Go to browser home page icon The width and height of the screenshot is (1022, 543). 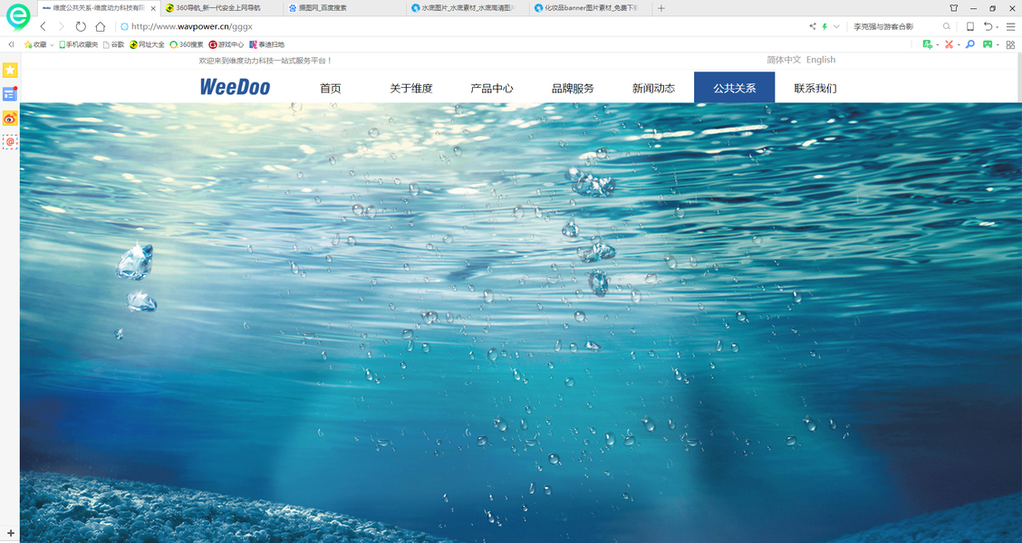click(101, 26)
